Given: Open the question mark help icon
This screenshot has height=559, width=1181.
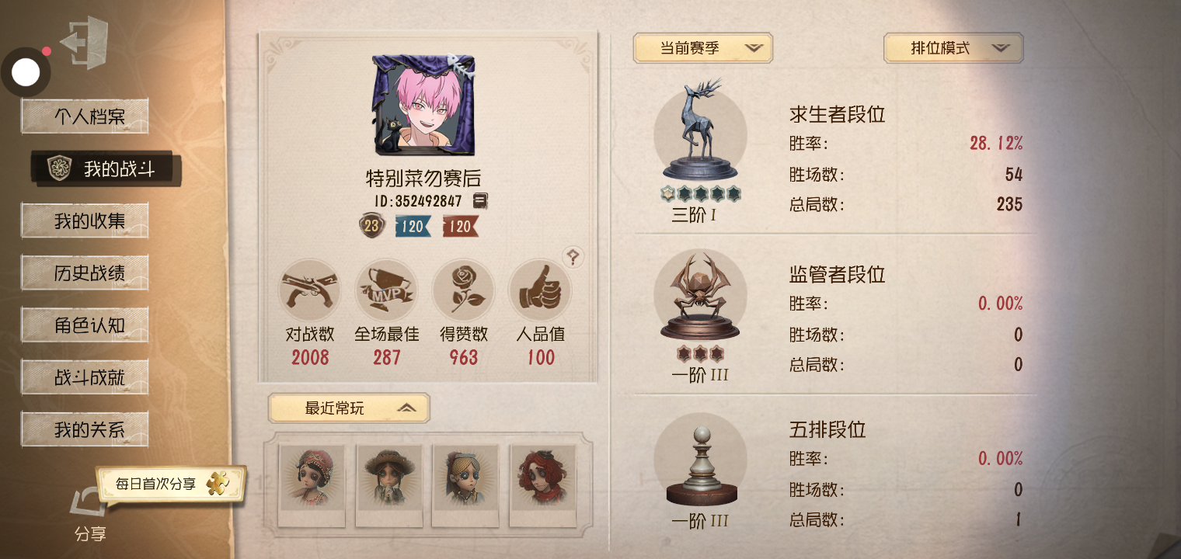Looking at the screenshot, I should click(x=573, y=256).
